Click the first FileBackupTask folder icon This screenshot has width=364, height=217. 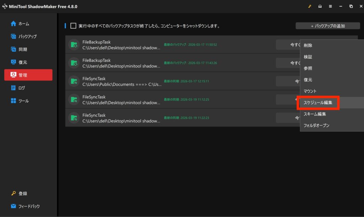74,45
